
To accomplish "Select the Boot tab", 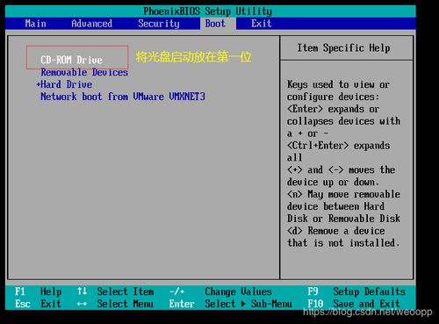I will 215,24.
